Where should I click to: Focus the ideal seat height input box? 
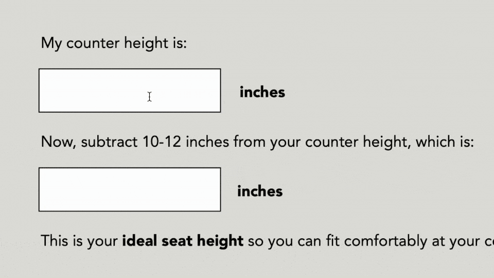coord(130,189)
